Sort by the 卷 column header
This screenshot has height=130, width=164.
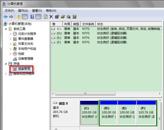57,24
